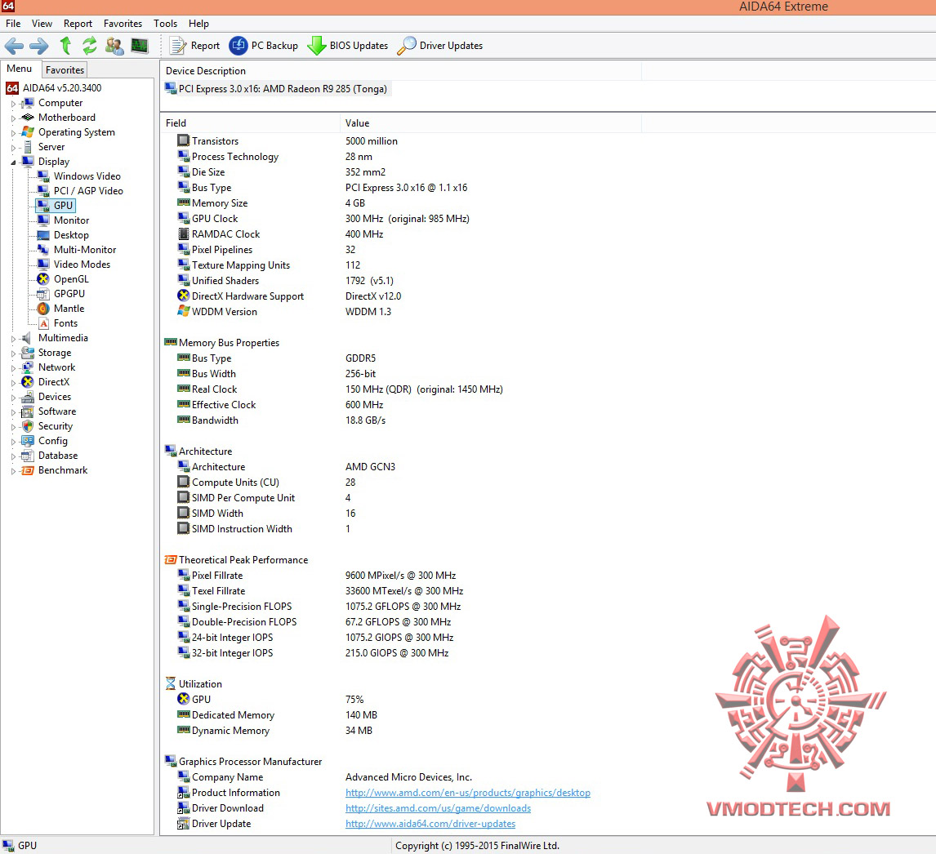This screenshot has height=854, width=936.
Task: Expand the Network tree node
Action: click(x=13, y=368)
